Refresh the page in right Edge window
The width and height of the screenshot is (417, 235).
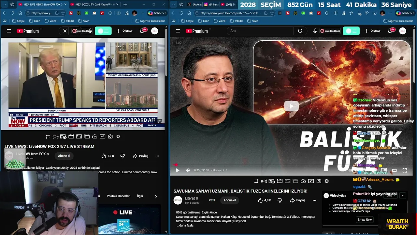181,13
